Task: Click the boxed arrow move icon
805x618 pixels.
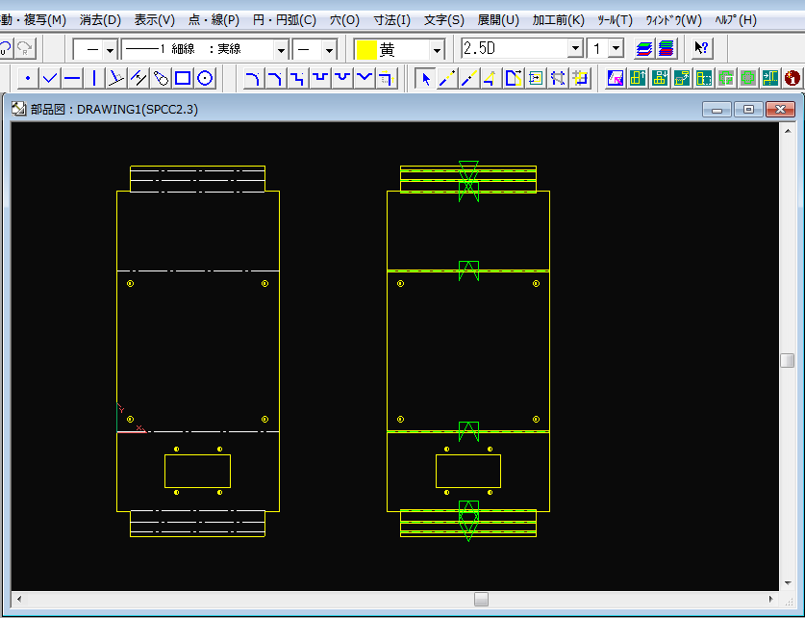Action: pyautogui.click(x=536, y=79)
